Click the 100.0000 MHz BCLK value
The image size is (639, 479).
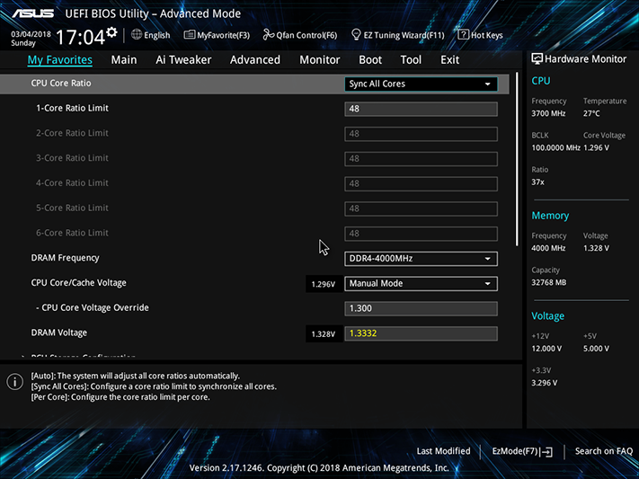pyautogui.click(x=555, y=148)
